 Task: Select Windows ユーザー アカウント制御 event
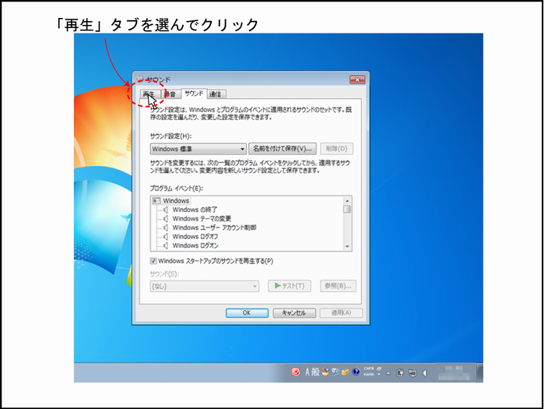[214, 227]
